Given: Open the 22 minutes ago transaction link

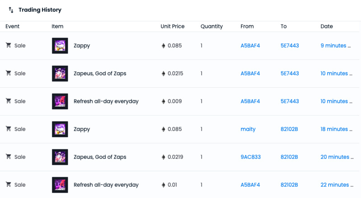Looking at the screenshot, I should [x=335, y=185].
